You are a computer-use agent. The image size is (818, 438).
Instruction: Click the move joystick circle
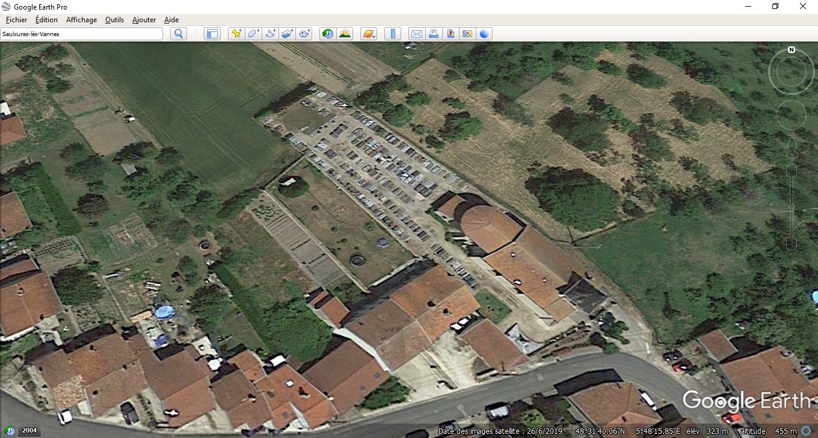792,115
